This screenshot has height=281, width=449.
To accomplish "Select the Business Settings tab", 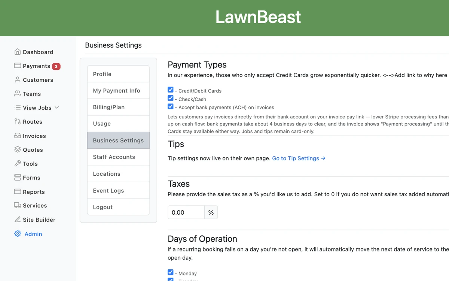I will (x=118, y=140).
